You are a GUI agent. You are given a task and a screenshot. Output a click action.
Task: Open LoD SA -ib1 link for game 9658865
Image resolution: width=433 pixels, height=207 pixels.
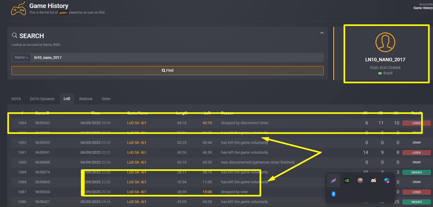(x=137, y=182)
